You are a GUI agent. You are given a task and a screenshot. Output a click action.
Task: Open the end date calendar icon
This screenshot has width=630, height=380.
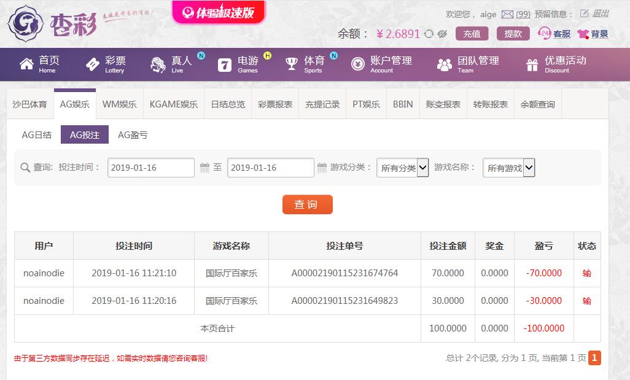322,168
